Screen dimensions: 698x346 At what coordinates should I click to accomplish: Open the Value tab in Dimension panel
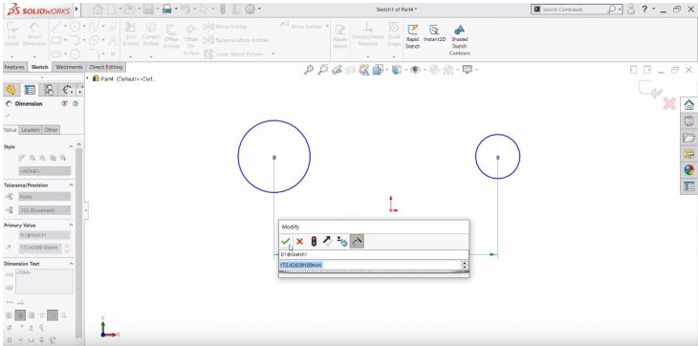11,130
